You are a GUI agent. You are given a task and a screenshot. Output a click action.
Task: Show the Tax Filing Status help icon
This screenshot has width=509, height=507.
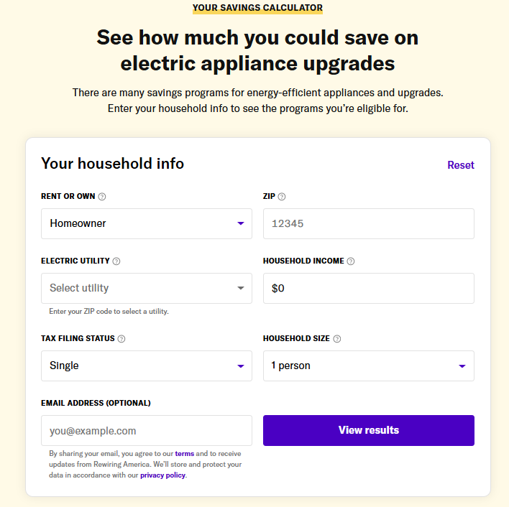point(121,339)
